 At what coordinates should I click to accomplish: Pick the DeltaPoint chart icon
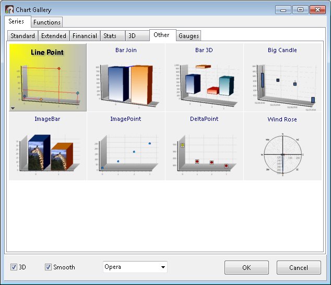click(x=204, y=147)
